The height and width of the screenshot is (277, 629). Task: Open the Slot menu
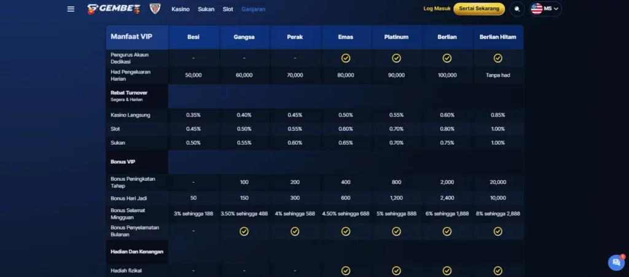[228, 9]
